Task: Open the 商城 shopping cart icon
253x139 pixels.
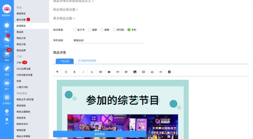Action: click(x=7, y=54)
